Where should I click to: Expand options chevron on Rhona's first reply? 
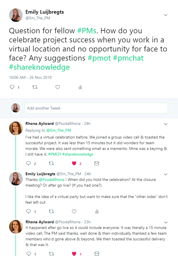click(x=166, y=124)
